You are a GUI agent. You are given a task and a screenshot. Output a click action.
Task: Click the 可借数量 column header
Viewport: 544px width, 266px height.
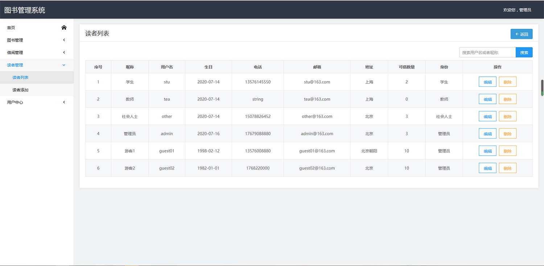(x=407, y=67)
